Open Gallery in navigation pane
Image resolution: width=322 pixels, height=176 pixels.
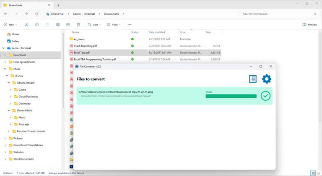13,41
